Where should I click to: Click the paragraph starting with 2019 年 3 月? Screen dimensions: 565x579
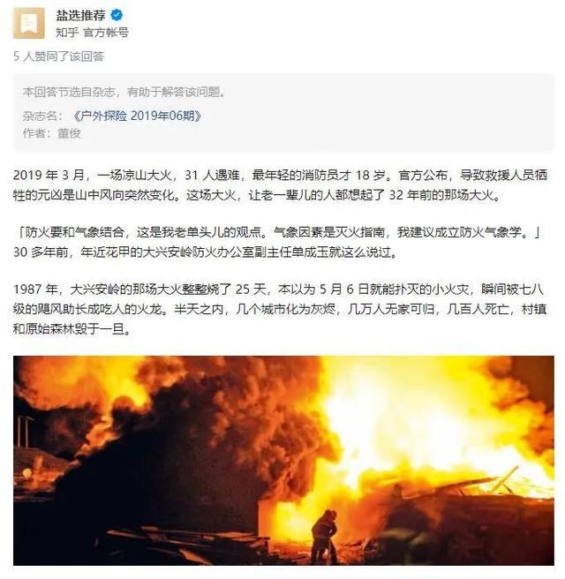pyautogui.click(x=280, y=184)
